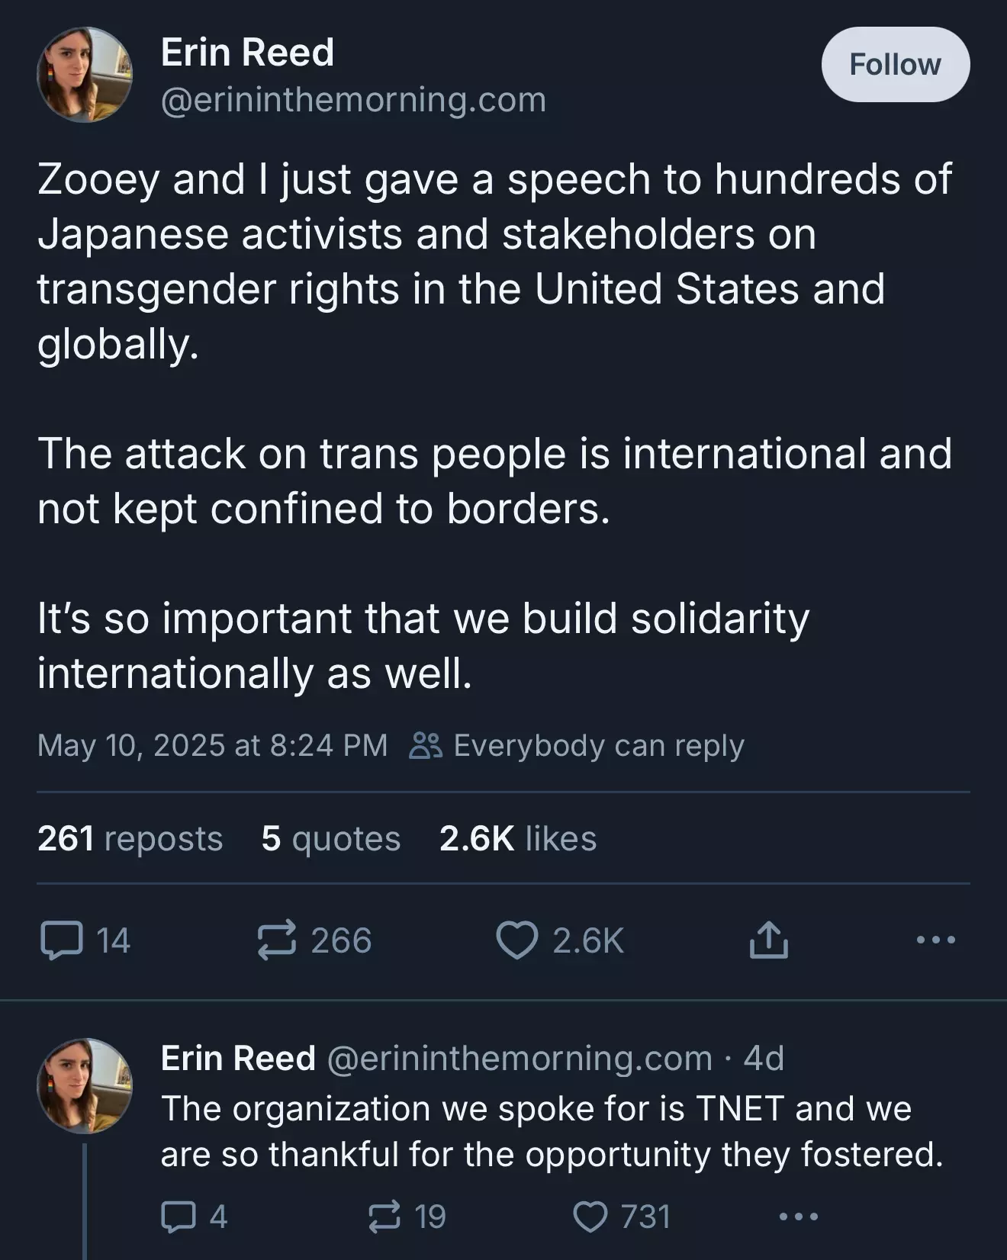The width and height of the screenshot is (1007, 1260).
Task: View the 2.6K likes list
Action: (x=518, y=838)
